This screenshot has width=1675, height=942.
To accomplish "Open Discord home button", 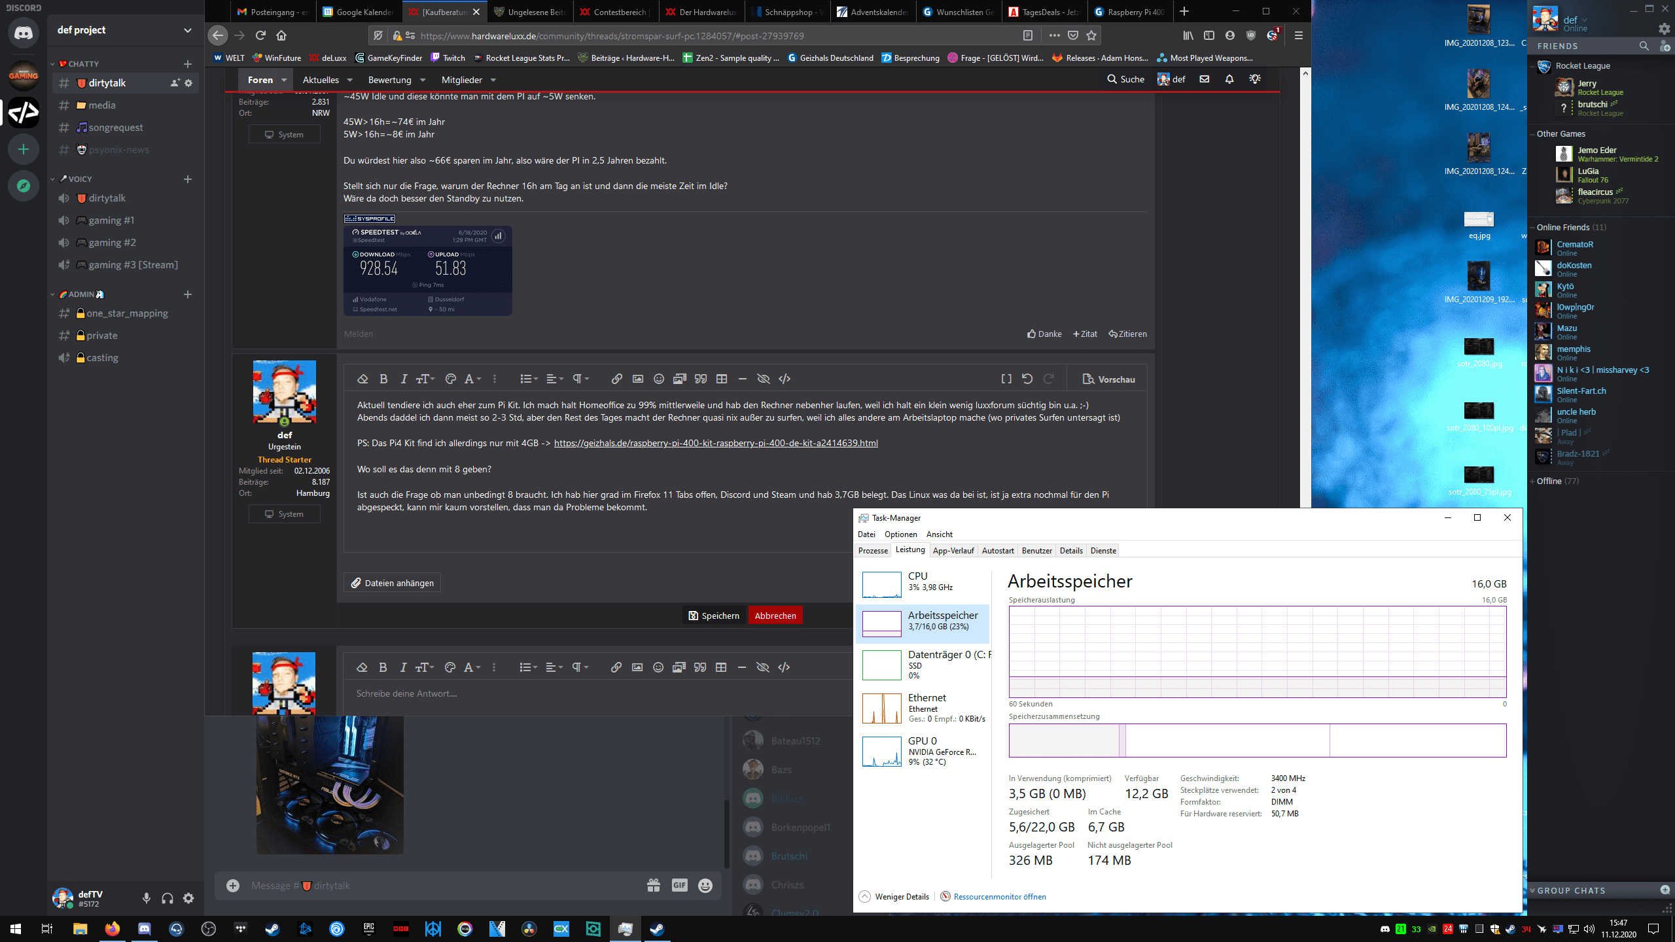I will click(24, 33).
